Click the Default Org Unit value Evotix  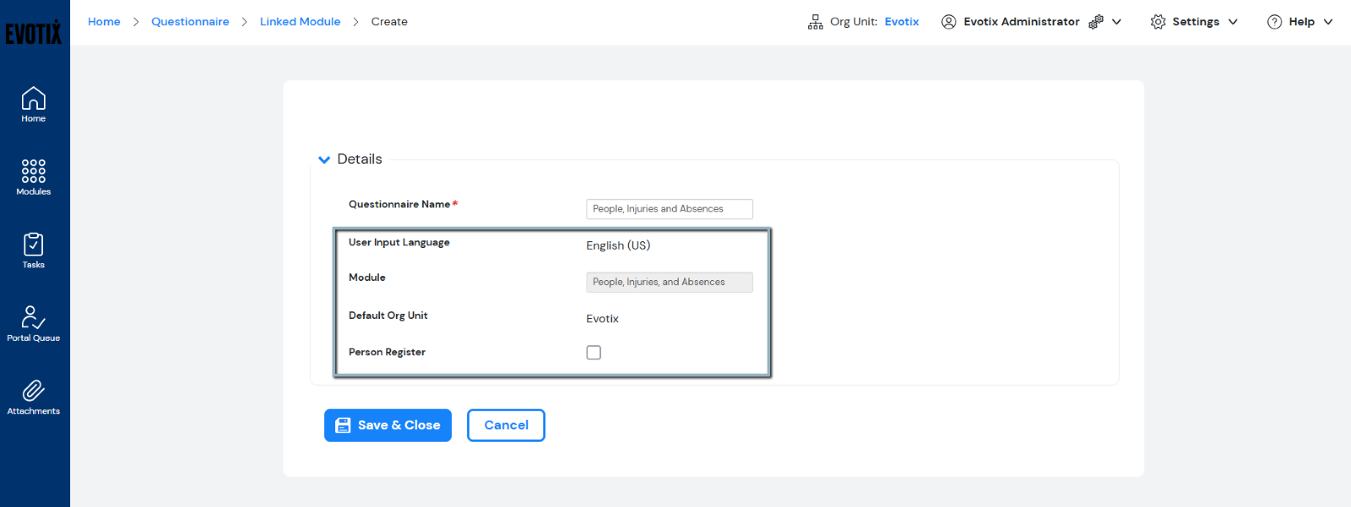click(x=602, y=319)
